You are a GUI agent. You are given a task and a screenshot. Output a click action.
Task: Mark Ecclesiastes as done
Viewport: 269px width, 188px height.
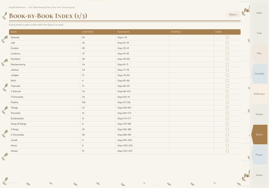227,119
